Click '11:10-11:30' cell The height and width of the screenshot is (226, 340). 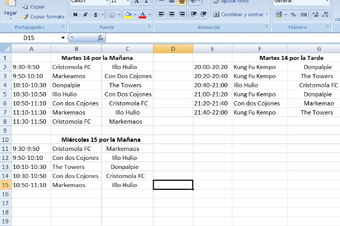tap(31, 112)
